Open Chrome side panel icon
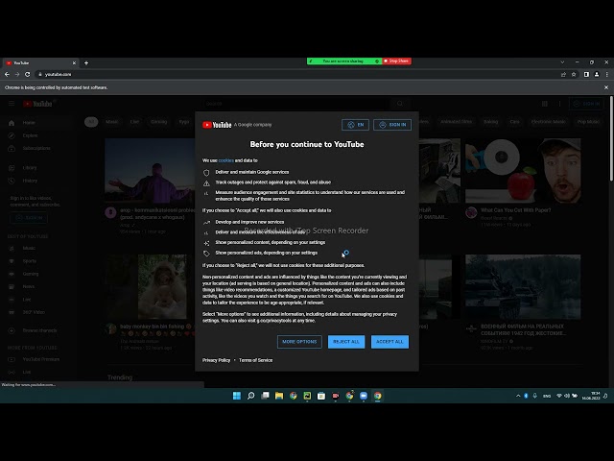The width and height of the screenshot is (614, 461). 586,74
